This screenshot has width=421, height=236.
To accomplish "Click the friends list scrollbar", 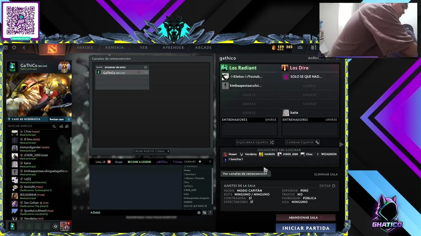I will (71, 140).
